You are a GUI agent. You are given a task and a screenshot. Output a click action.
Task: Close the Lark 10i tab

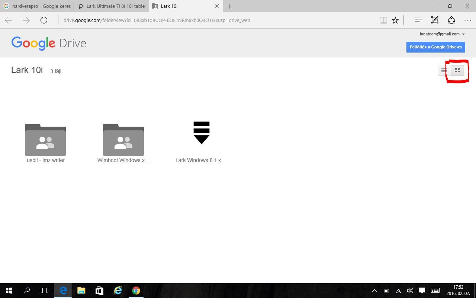point(217,6)
